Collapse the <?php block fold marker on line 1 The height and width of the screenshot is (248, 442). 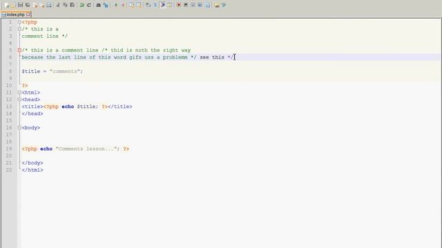tap(19, 22)
